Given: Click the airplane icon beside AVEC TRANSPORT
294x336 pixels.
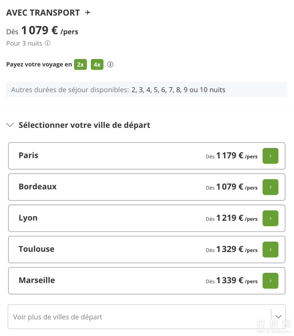Looking at the screenshot, I should tap(88, 13).
